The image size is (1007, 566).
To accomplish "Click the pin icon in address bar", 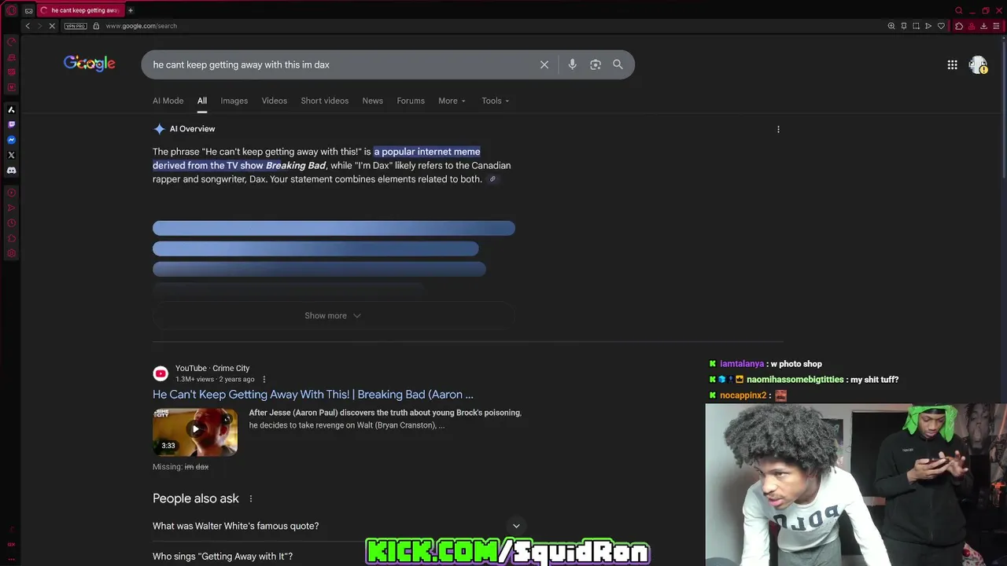I will click(x=904, y=26).
